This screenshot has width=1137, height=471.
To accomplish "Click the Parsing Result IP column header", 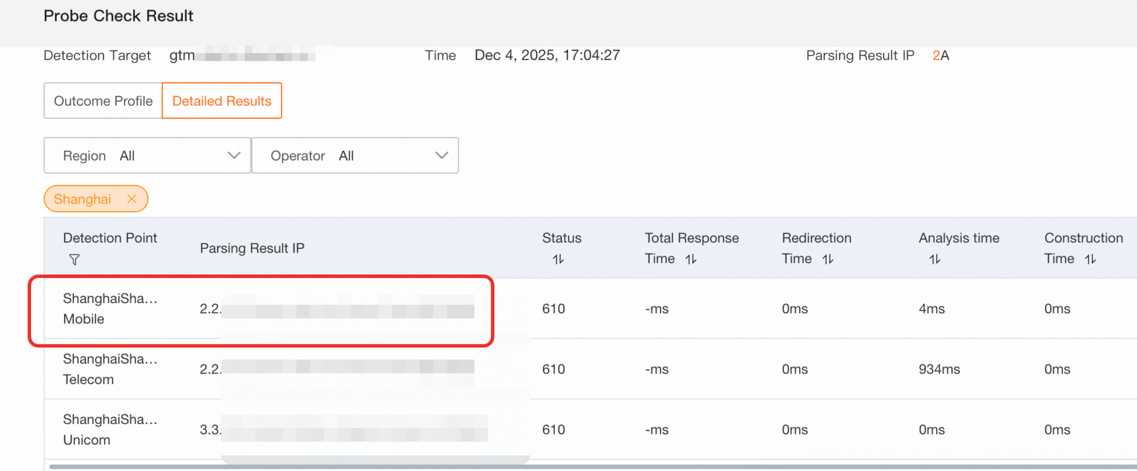I will click(252, 248).
